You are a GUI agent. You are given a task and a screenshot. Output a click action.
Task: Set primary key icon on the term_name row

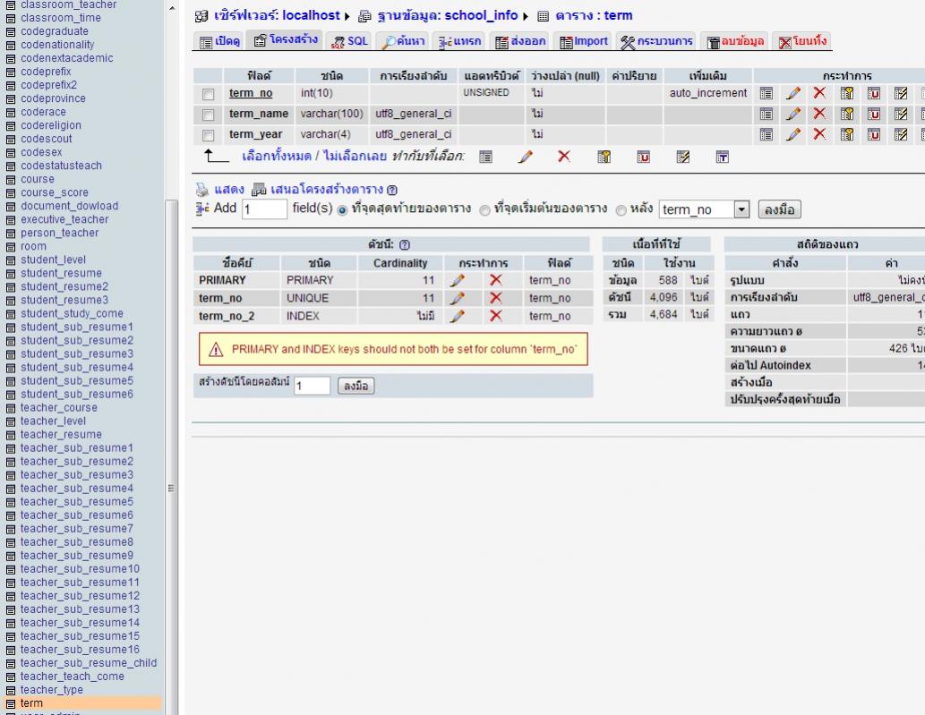pos(846,114)
